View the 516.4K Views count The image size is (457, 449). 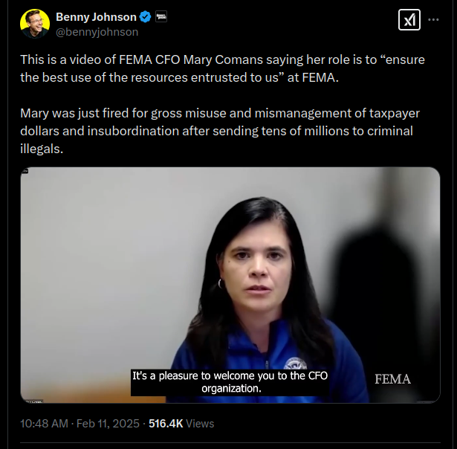pos(181,424)
